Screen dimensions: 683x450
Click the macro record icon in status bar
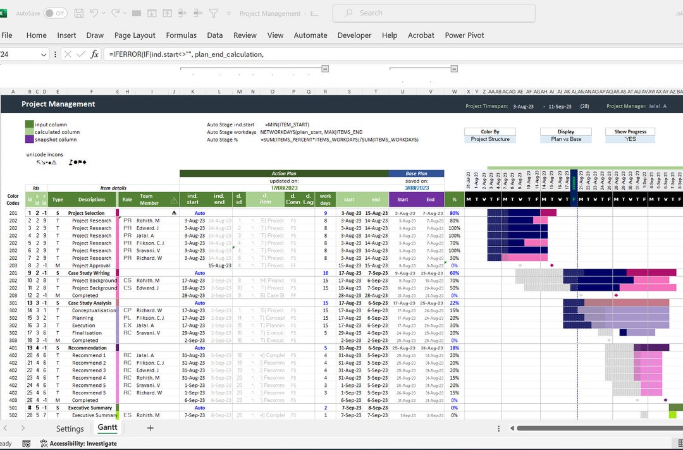coord(27,444)
